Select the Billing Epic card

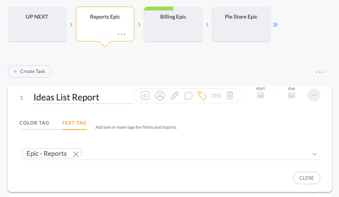tap(173, 24)
